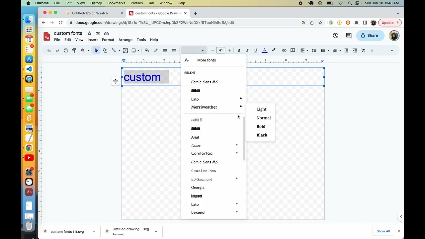Click the Chrome Update button

[x=390, y=23]
